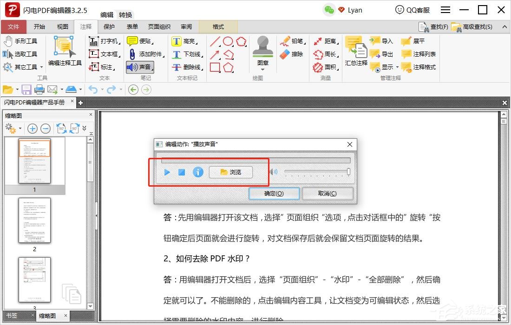Viewport: 511px width, 325px height.
Task: Select the 铅笔 pencil annotation tool
Action: pyautogui.click(x=296, y=41)
